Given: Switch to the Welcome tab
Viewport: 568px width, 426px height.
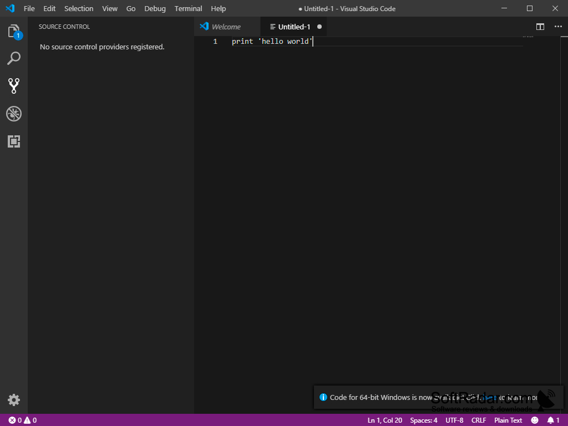Looking at the screenshot, I should pos(227,27).
